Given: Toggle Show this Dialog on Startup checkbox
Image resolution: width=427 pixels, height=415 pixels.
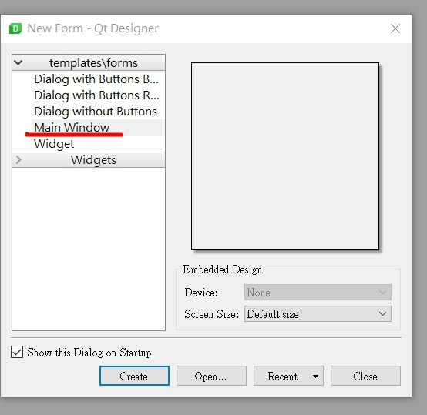Looking at the screenshot, I should coord(17,352).
